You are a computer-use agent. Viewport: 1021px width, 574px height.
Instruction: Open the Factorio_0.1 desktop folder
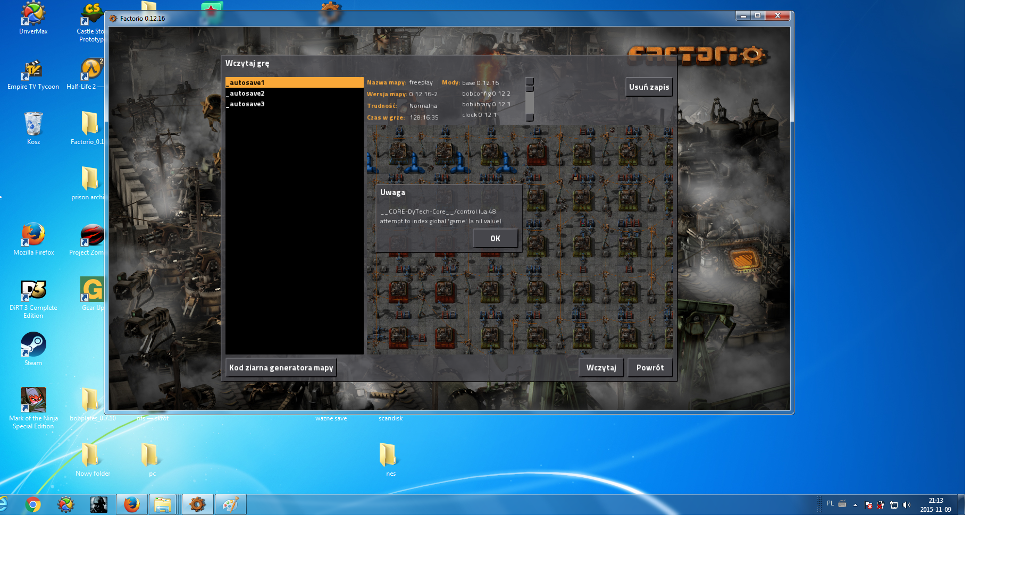[88, 128]
